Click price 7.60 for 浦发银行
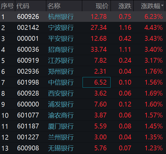This screenshot has width=166, height=154. (101, 104)
